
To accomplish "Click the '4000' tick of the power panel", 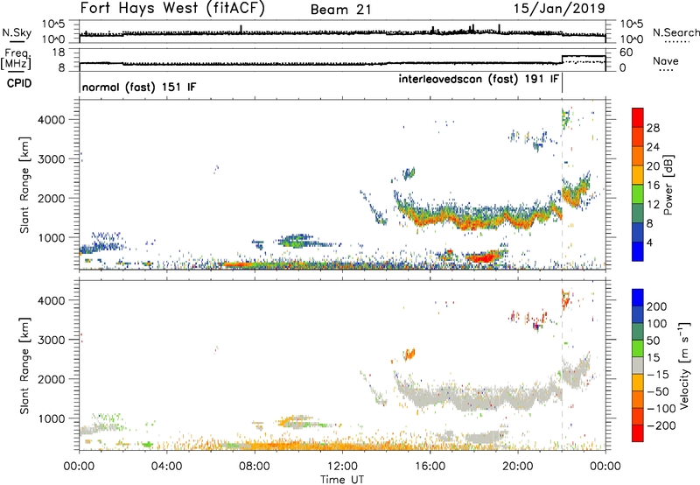I will tap(51, 120).
